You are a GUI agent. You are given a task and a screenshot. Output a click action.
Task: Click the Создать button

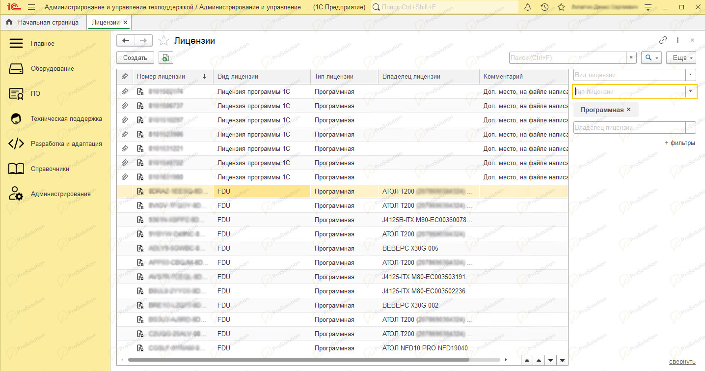[135, 58]
